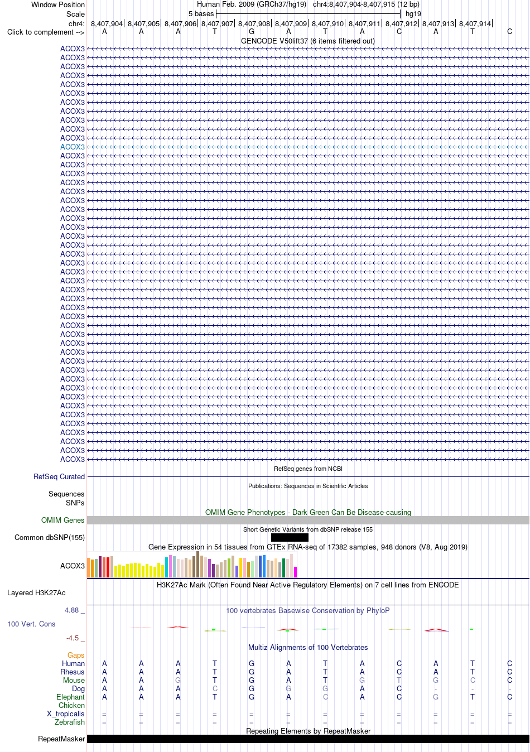This screenshot has height=752, width=530.
Task: Open OMIM Gene Phenotypes track title
Action: tap(308, 512)
